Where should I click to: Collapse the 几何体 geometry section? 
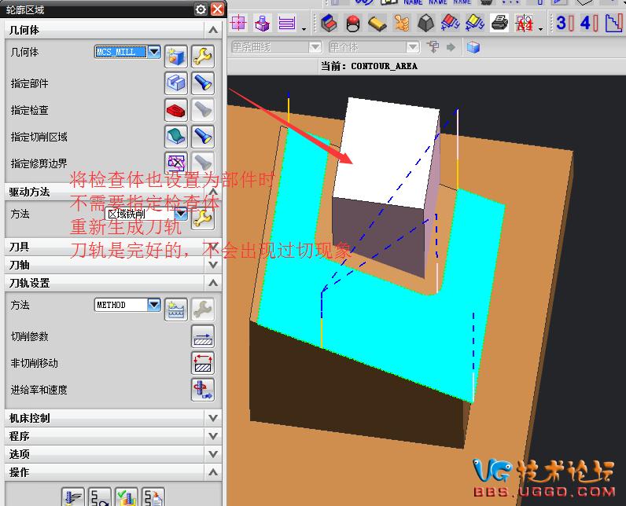tap(213, 30)
